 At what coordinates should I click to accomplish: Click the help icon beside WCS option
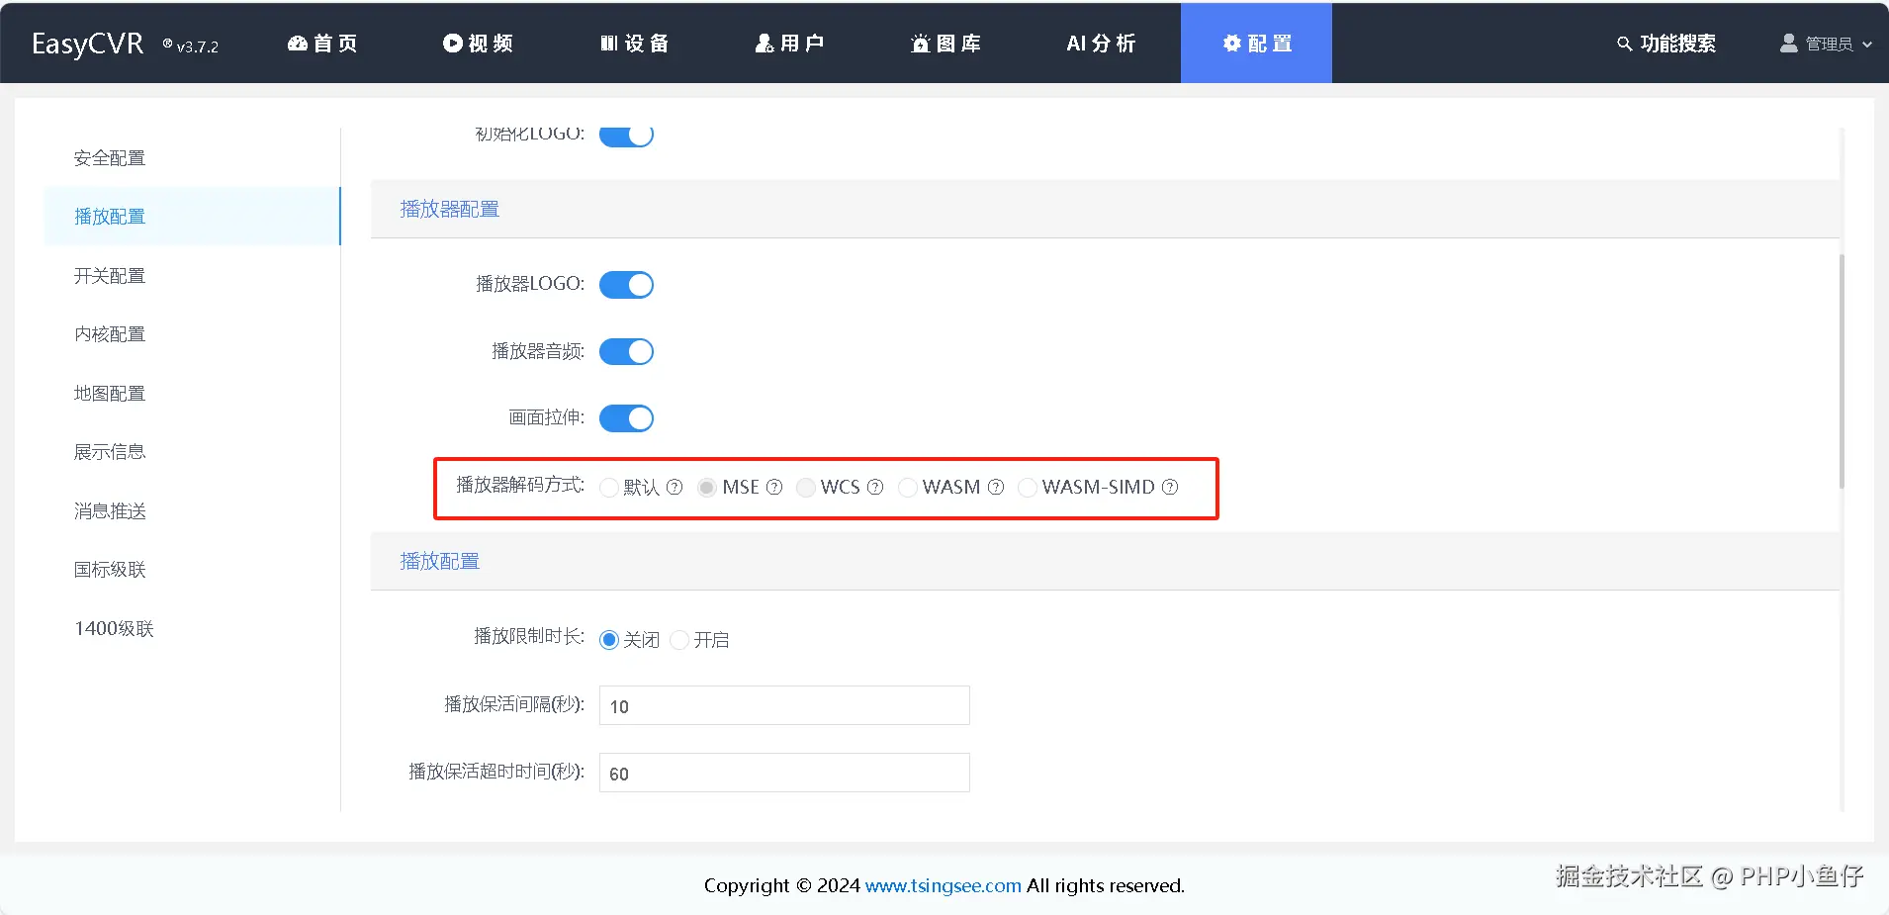click(875, 487)
